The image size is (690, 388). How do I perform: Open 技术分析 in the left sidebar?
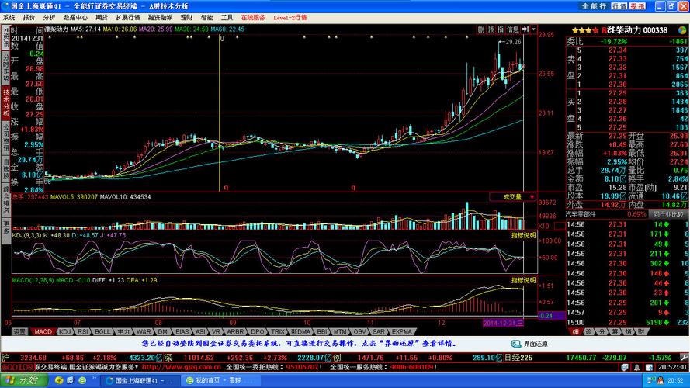(x=5, y=101)
